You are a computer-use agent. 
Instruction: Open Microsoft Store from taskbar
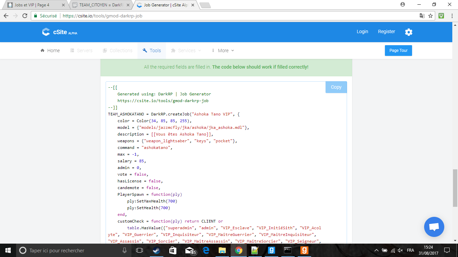(x=173, y=250)
